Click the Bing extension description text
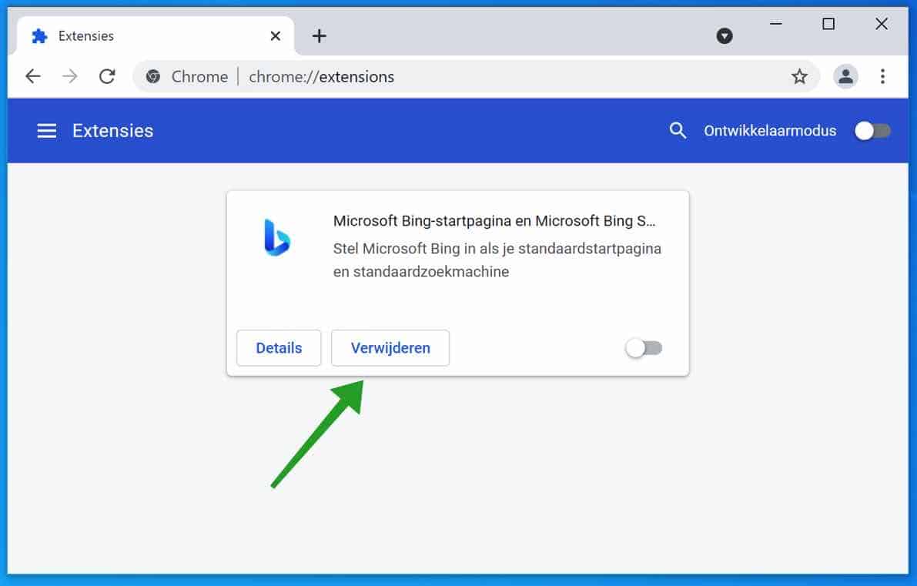This screenshot has height=586, width=917. point(497,260)
